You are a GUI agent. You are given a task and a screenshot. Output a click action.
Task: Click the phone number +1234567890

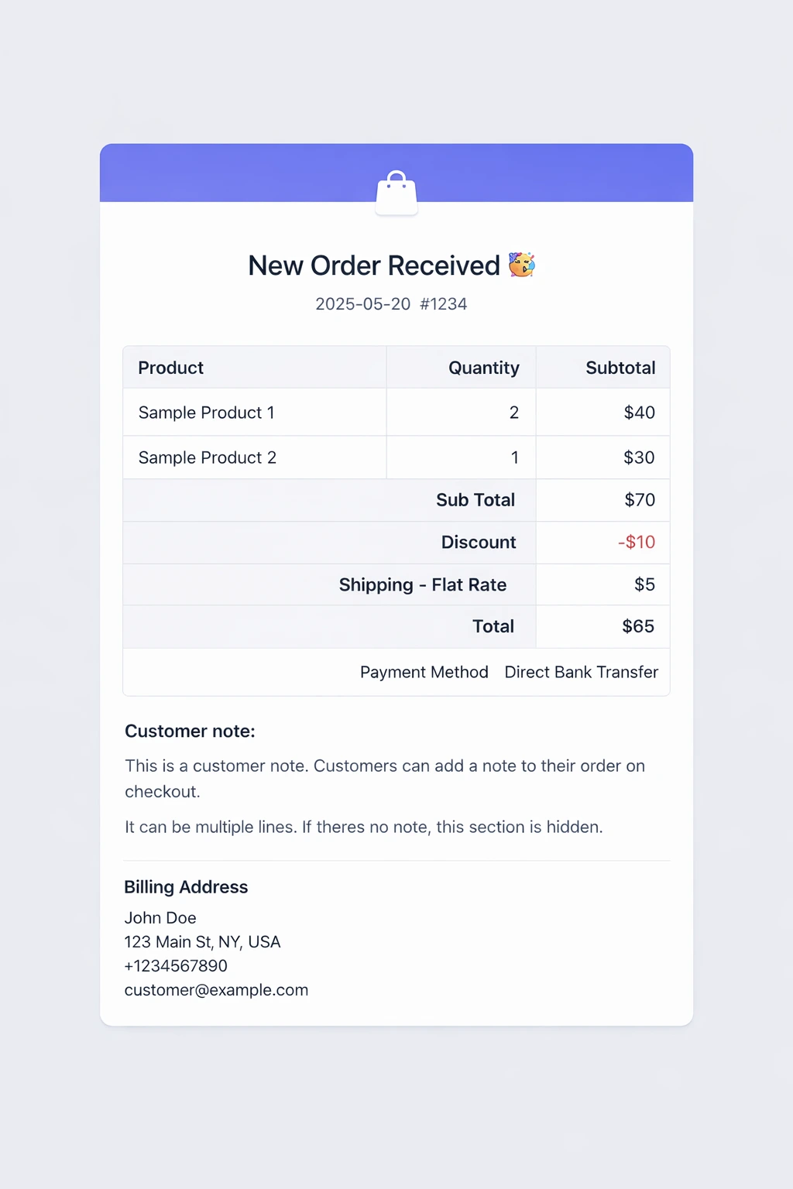tap(176, 966)
